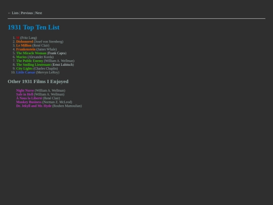Image resolution: width=273 pixels, height=205 pixels.
Task: Select the Le Million film title
Action: click(24, 46)
